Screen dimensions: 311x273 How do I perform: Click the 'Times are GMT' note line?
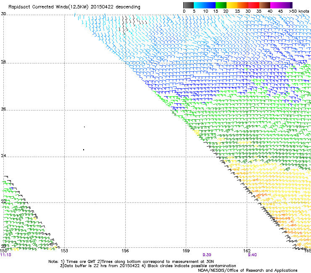coord(131,262)
